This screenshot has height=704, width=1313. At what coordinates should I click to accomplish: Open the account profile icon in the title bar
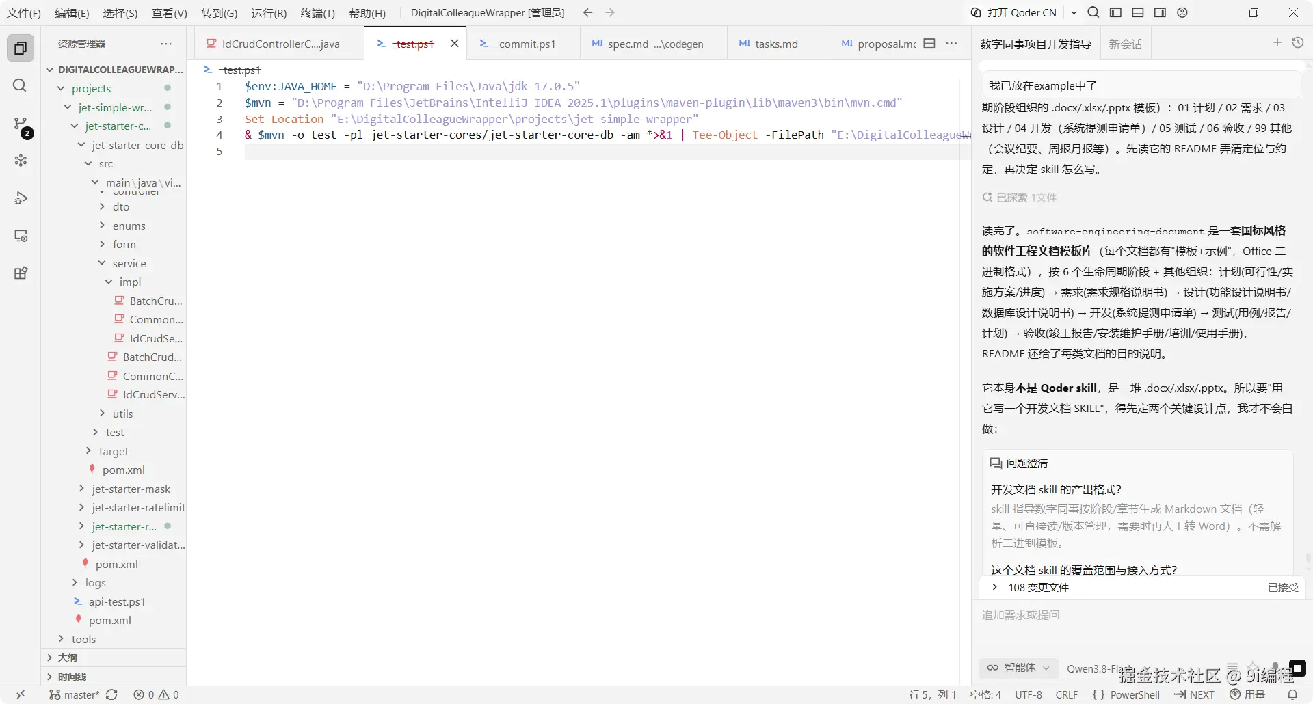1182,12
